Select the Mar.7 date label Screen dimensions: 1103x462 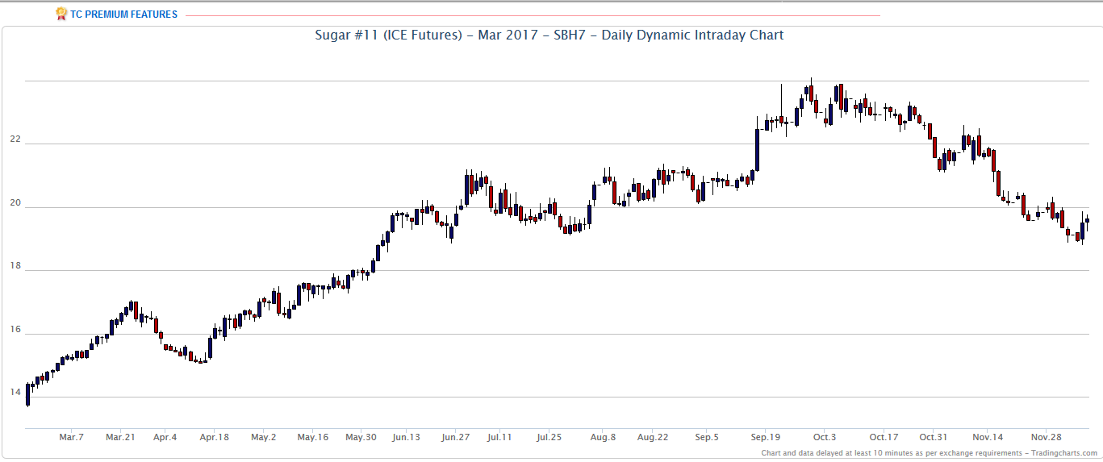(71, 437)
